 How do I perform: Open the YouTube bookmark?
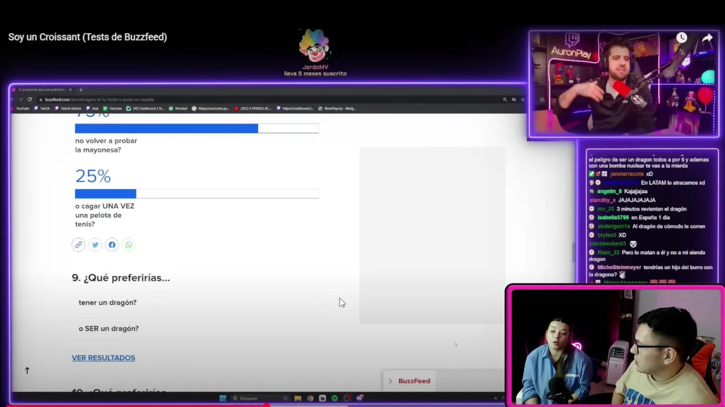click(20, 109)
